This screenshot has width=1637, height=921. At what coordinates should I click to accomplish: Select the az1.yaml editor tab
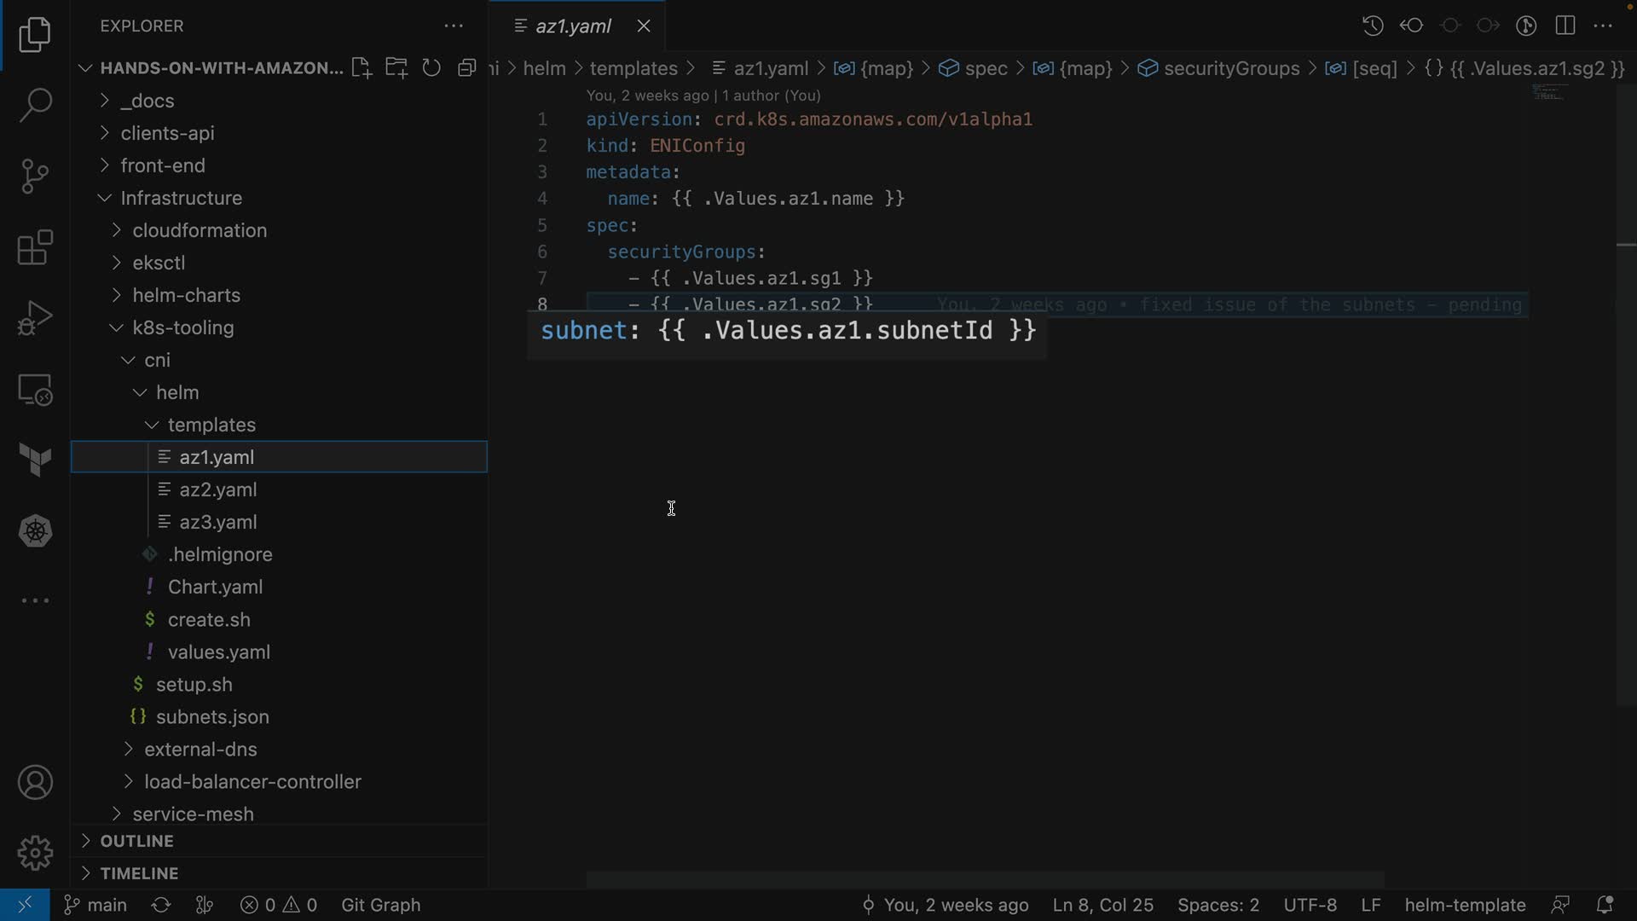tap(573, 26)
